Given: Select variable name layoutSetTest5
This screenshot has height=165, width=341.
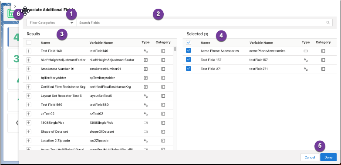Looking at the screenshot, I should point(101,96).
